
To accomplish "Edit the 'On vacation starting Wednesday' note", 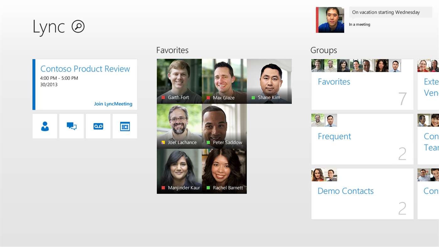I will (x=391, y=12).
